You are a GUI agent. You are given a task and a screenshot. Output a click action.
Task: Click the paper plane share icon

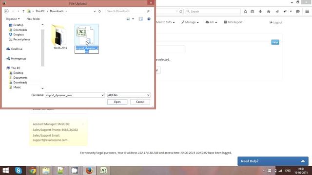point(277,12)
